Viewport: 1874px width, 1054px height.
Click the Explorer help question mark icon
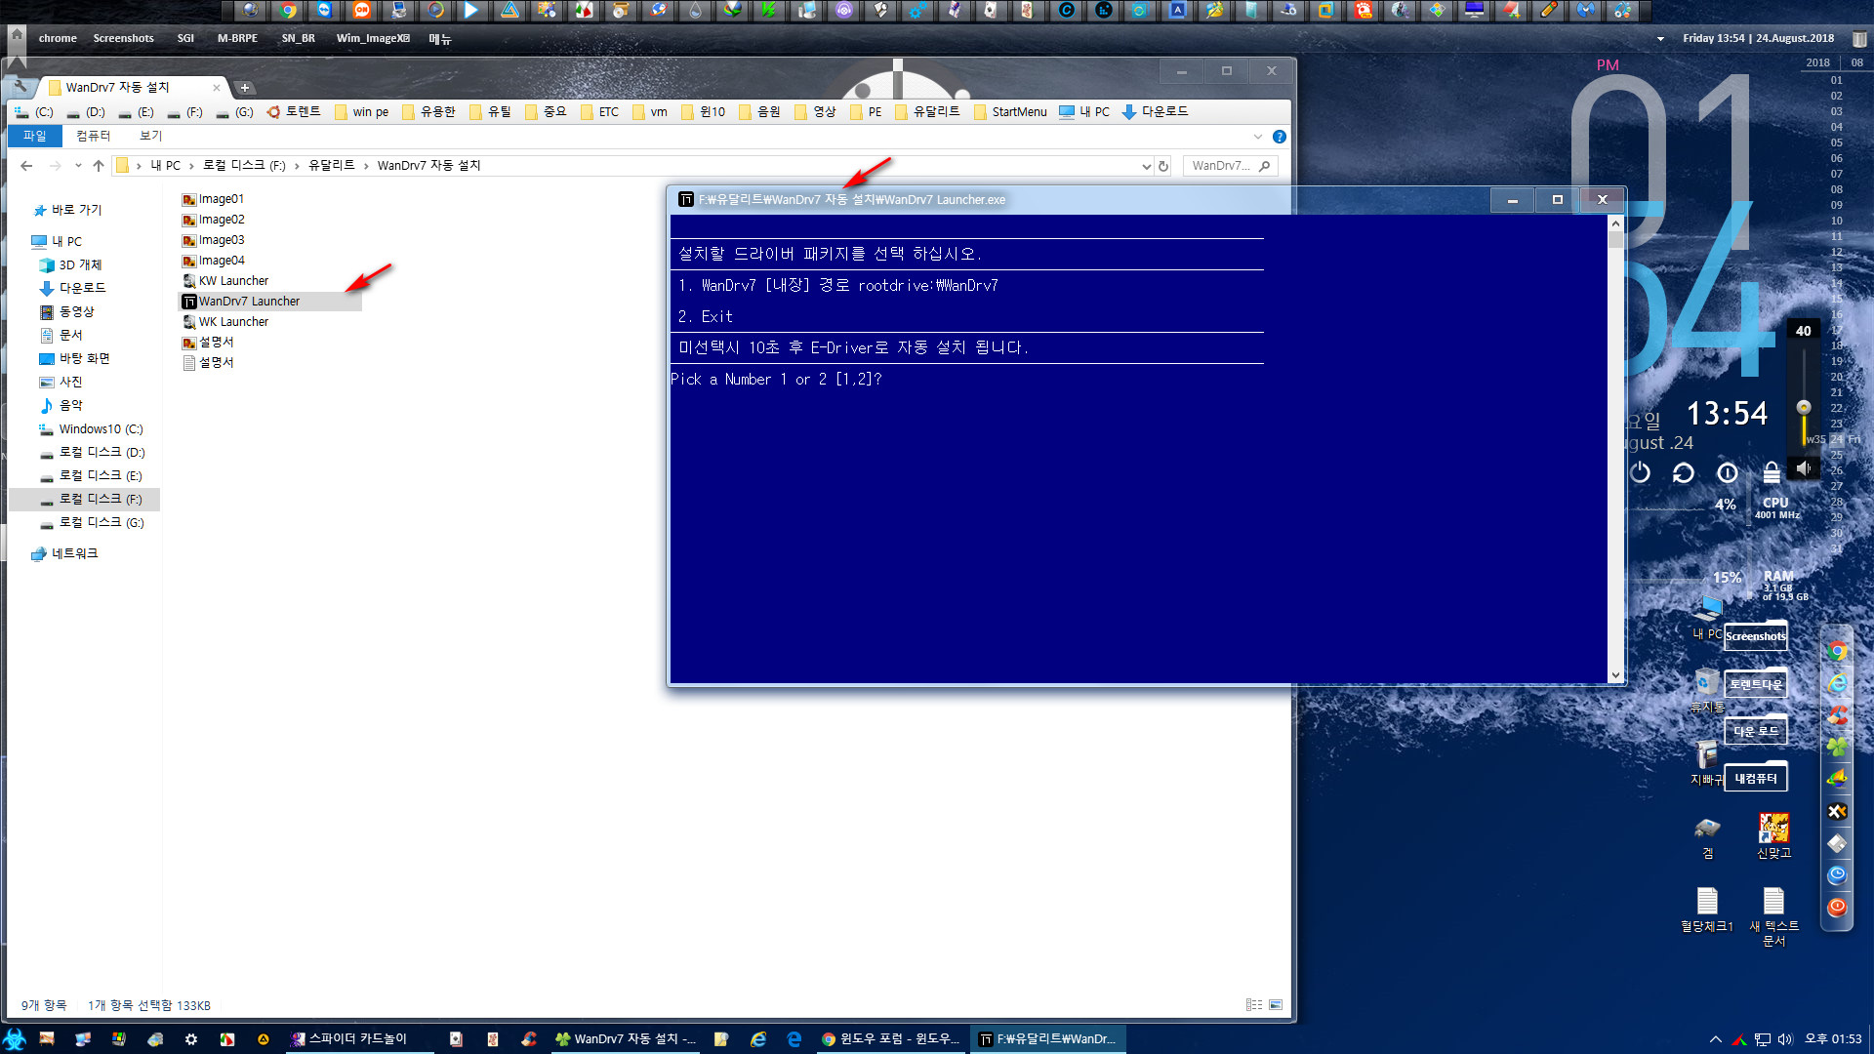point(1279,137)
